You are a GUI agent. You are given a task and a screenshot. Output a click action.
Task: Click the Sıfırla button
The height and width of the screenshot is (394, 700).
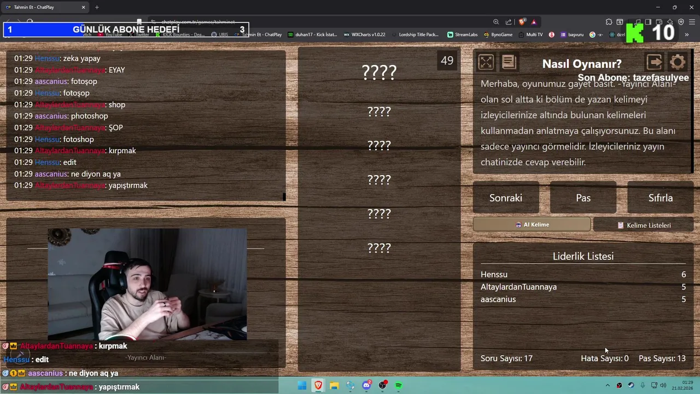[661, 198]
